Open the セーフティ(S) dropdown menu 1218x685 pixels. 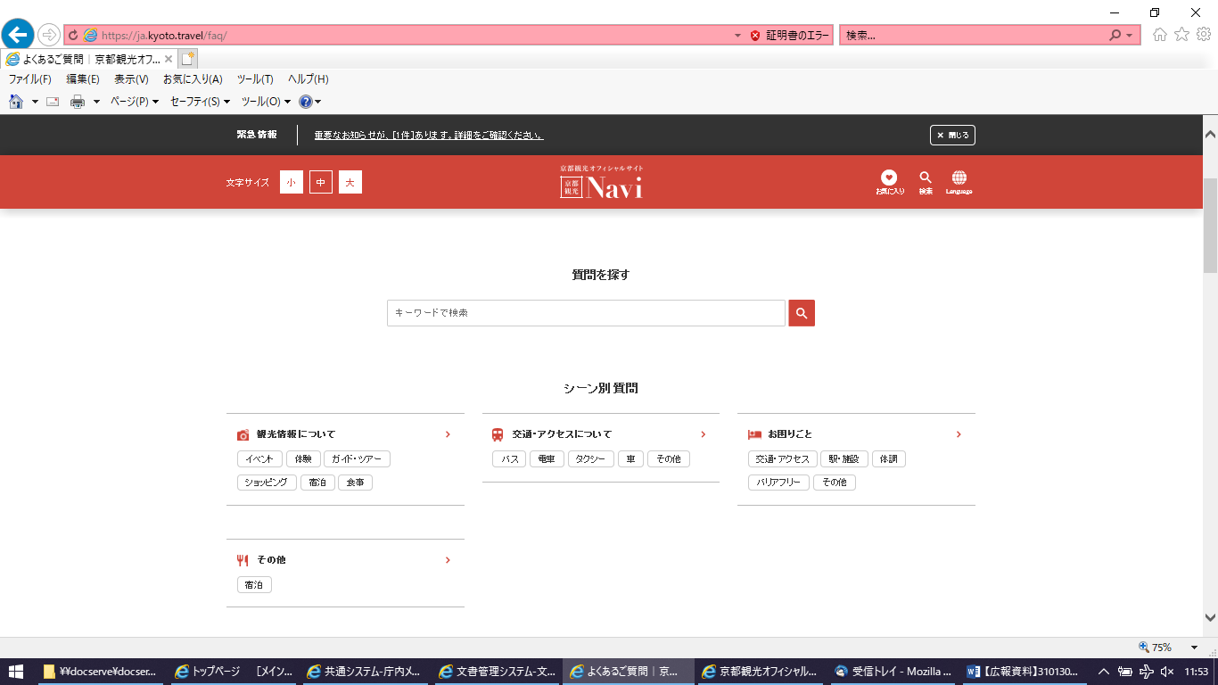200,102
